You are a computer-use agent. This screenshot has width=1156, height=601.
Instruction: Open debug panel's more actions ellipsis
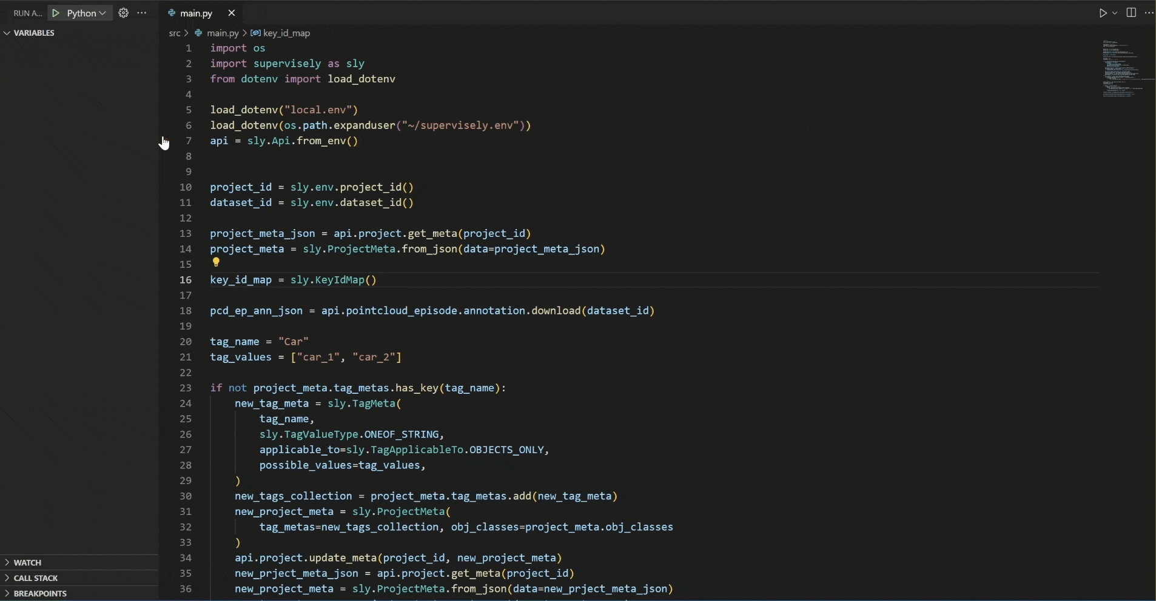point(143,13)
